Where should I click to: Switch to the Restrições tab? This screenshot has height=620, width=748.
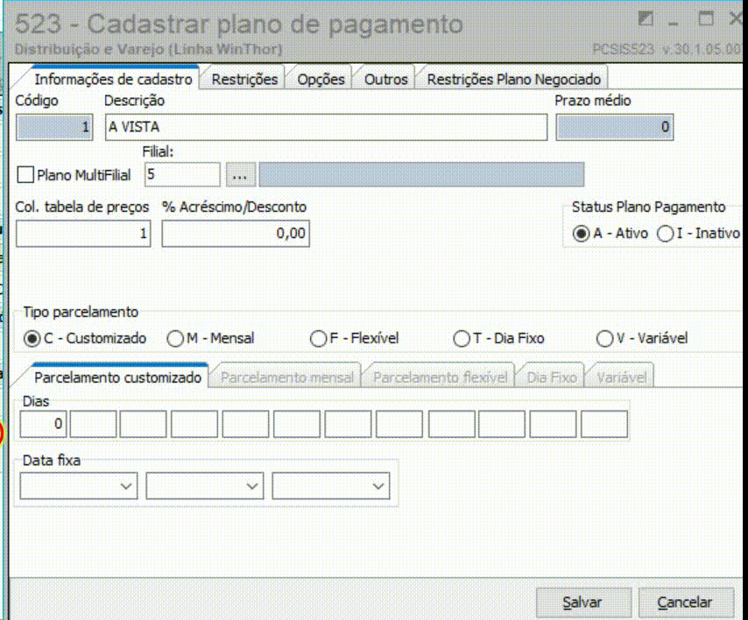point(244,79)
